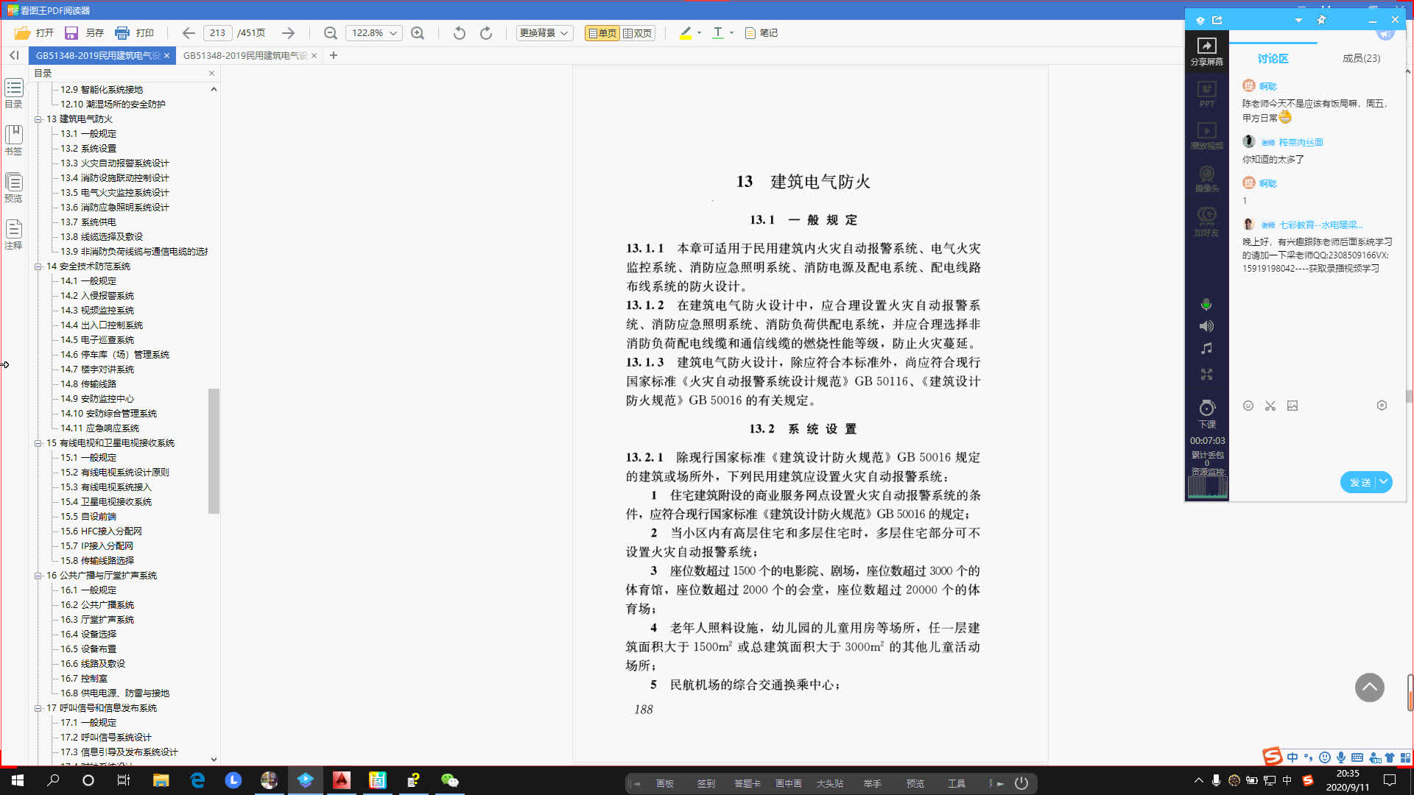Screen dimensions: 1414x795
Task: Open 更换背景 background dropdown
Action: coord(544,33)
